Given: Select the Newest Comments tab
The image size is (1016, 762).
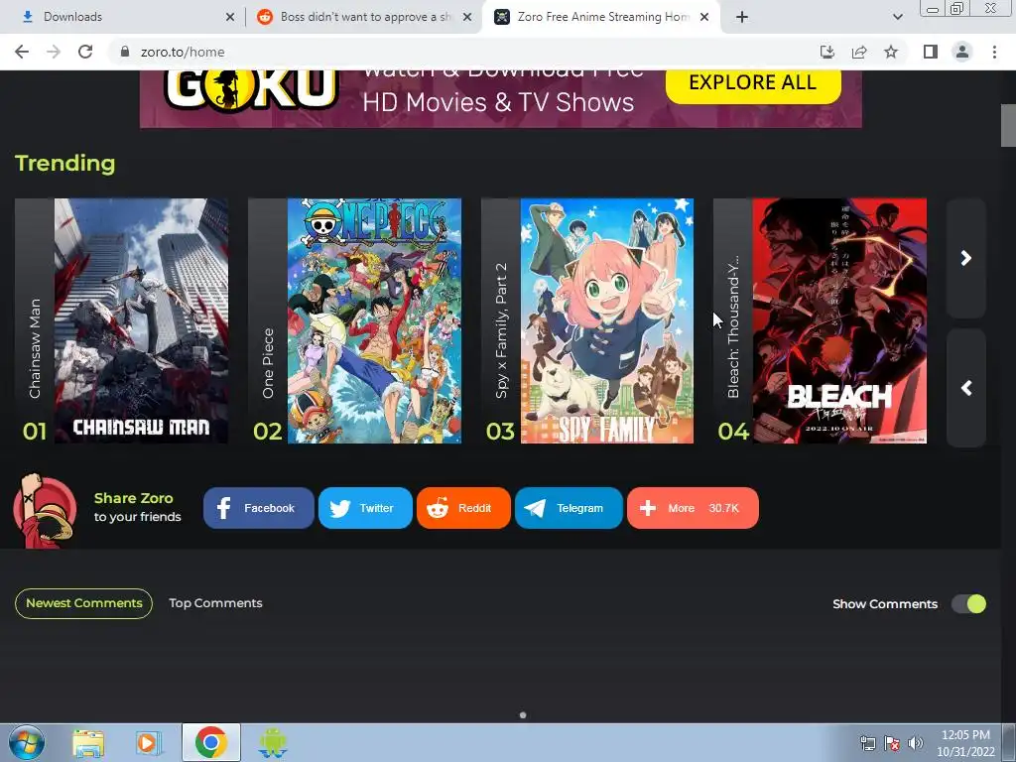Looking at the screenshot, I should [x=83, y=603].
